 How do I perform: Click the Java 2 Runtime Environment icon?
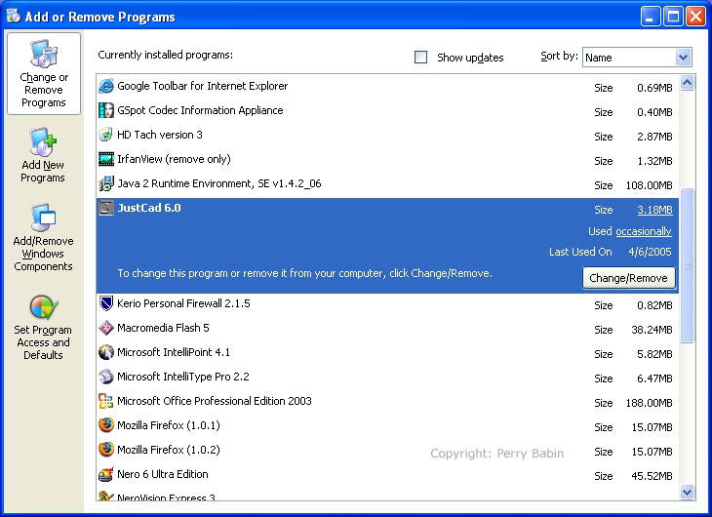click(105, 183)
